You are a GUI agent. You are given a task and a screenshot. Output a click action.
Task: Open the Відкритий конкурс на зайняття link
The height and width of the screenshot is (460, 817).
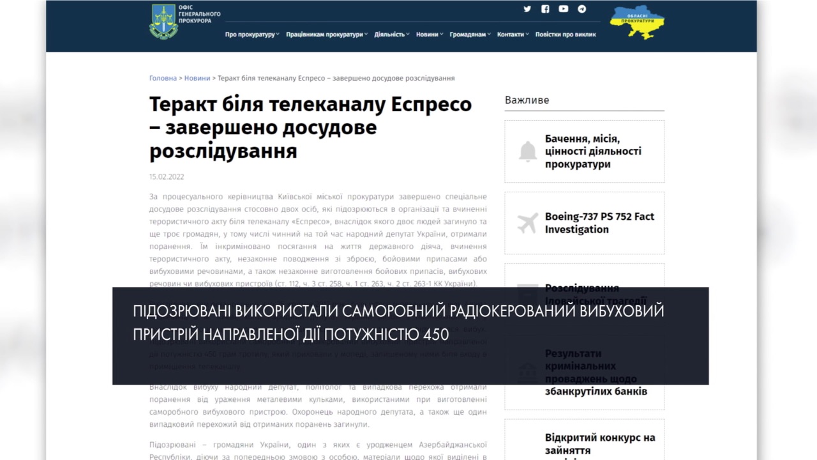point(600,444)
